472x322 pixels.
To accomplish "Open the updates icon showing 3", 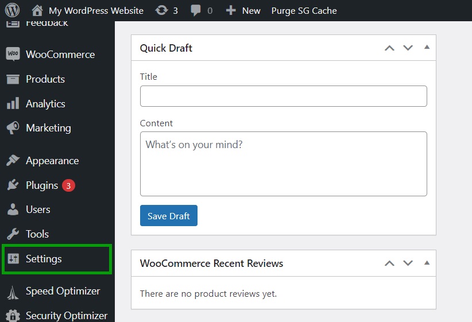I will point(161,10).
